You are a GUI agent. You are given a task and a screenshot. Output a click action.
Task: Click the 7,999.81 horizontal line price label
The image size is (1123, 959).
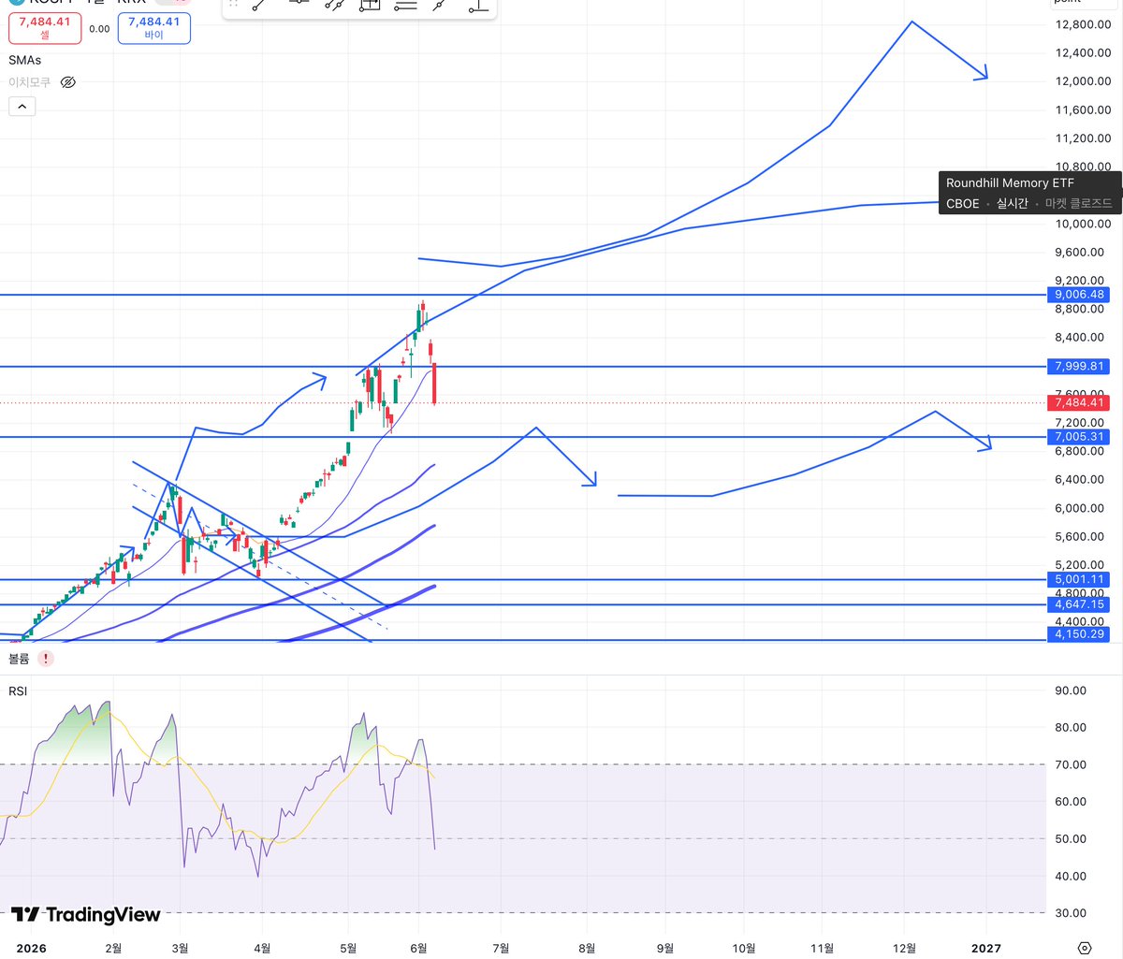(1079, 366)
